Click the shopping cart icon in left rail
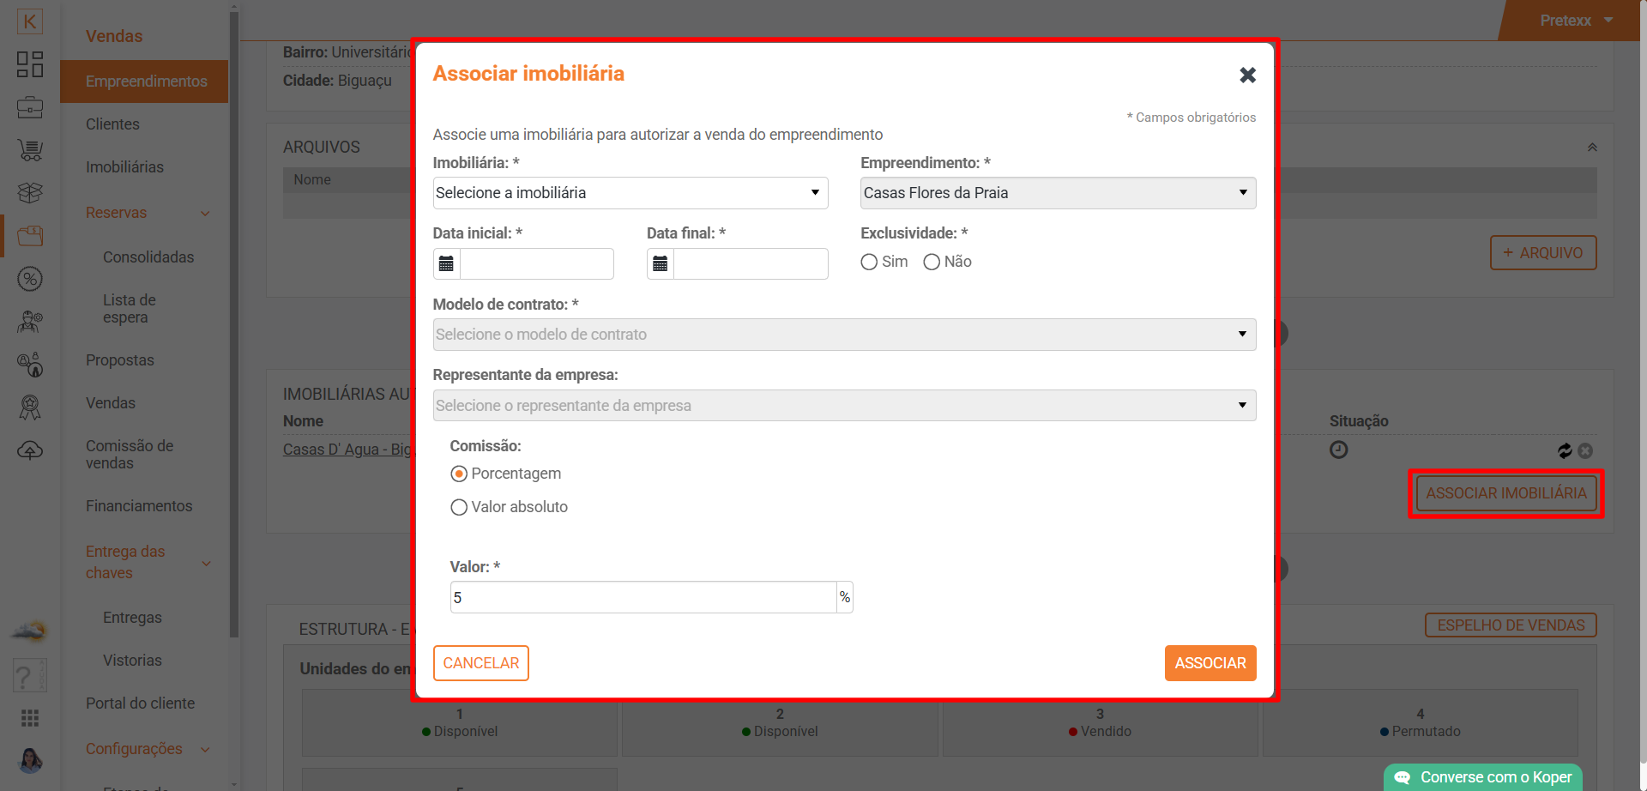 click(30, 150)
